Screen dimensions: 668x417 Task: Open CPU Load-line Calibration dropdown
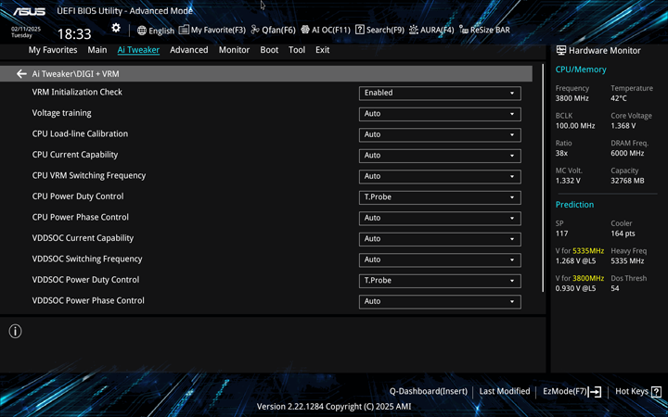(x=439, y=134)
